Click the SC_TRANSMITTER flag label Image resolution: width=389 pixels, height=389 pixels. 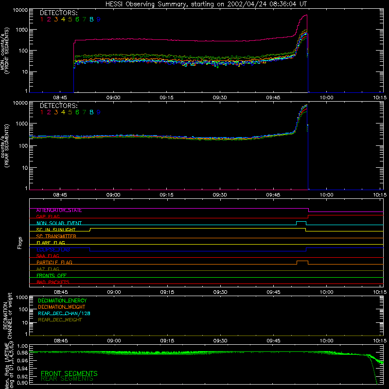click(56, 236)
